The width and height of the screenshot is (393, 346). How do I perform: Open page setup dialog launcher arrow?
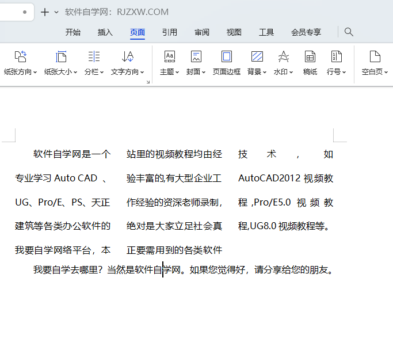[148, 82]
